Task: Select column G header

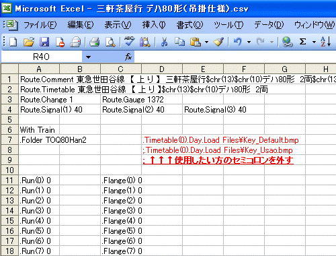Action: tap(285, 69)
